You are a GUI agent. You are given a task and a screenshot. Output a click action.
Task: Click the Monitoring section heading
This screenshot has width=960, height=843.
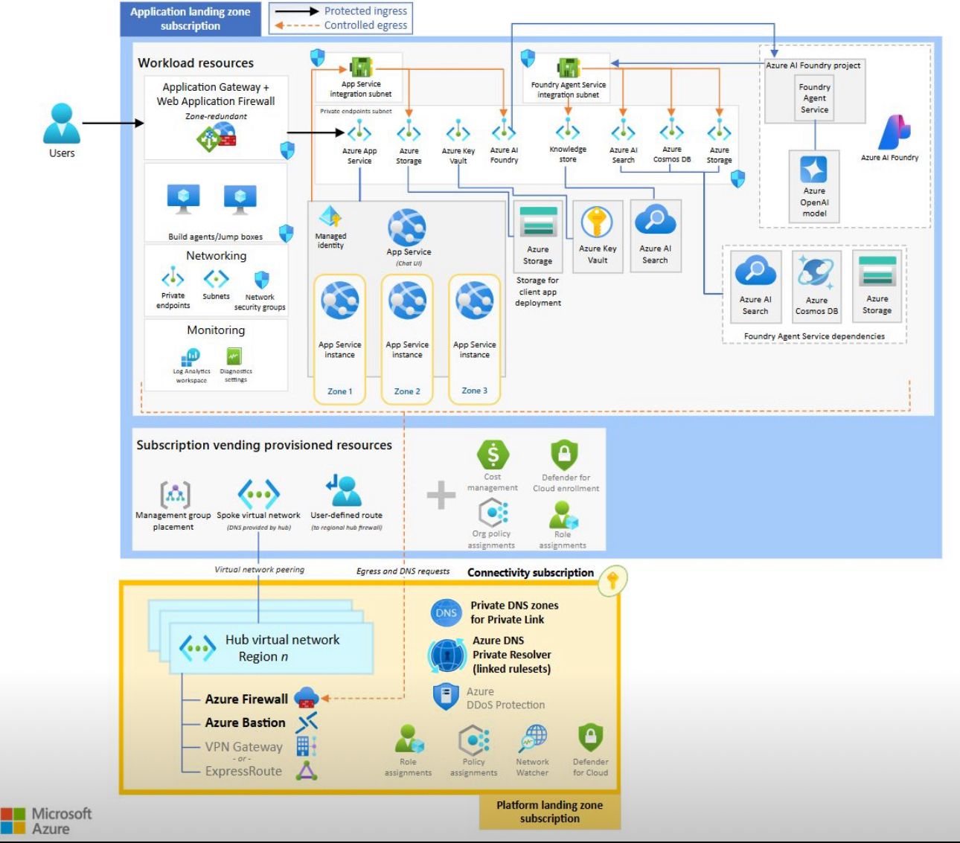point(216,330)
